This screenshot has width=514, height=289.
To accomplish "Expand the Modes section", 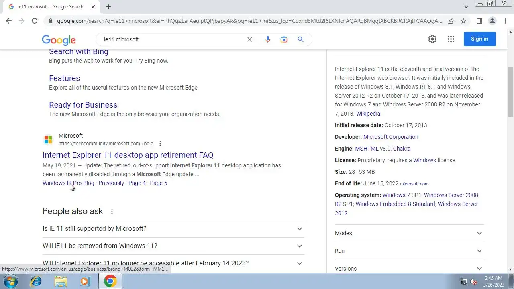I will tap(410, 233).
